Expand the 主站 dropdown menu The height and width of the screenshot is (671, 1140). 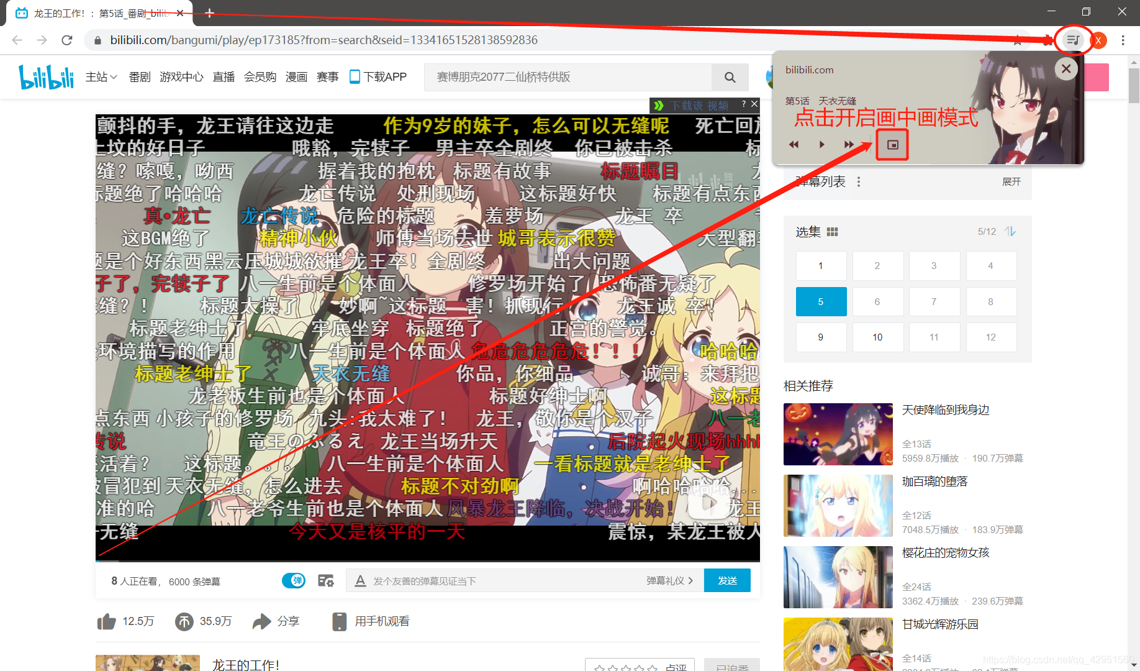101,77
